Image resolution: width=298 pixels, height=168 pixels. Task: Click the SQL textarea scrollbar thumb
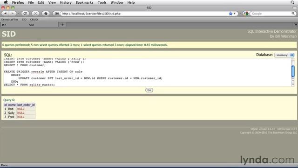coord(293,71)
